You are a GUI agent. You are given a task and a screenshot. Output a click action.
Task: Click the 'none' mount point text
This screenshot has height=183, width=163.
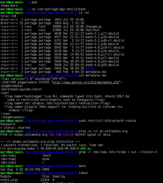(x=46, y=159)
